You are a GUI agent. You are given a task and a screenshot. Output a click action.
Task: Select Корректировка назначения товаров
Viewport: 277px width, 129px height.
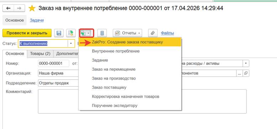pos(130,97)
